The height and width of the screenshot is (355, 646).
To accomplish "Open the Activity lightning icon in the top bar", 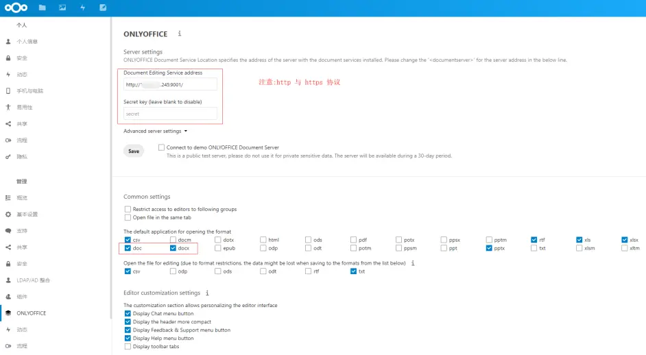I will tap(82, 8).
